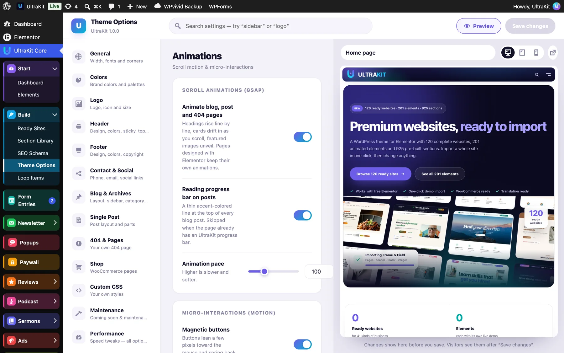This screenshot has width=564, height=353.
Task: Open Form Entries menu item
Action: coord(31,201)
